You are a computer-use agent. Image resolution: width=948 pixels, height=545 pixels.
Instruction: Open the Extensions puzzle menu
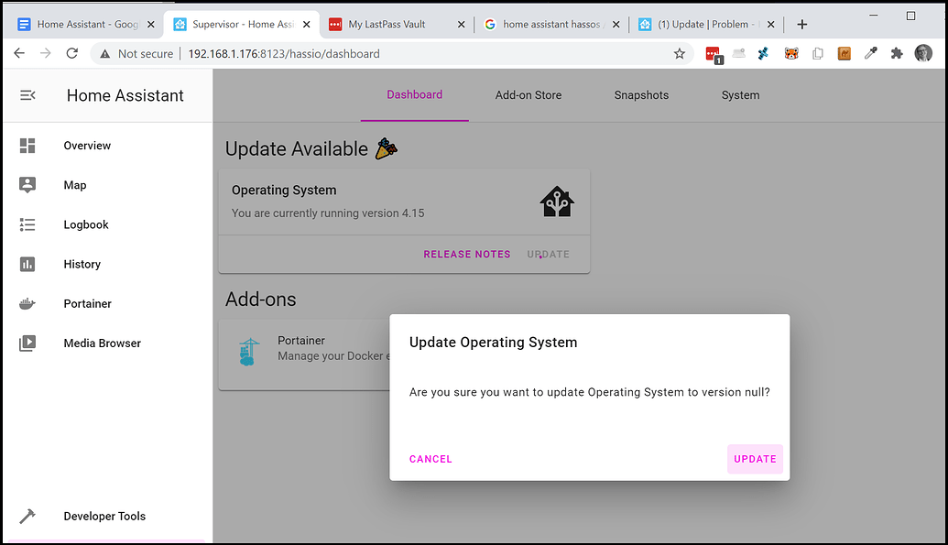[x=897, y=54]
